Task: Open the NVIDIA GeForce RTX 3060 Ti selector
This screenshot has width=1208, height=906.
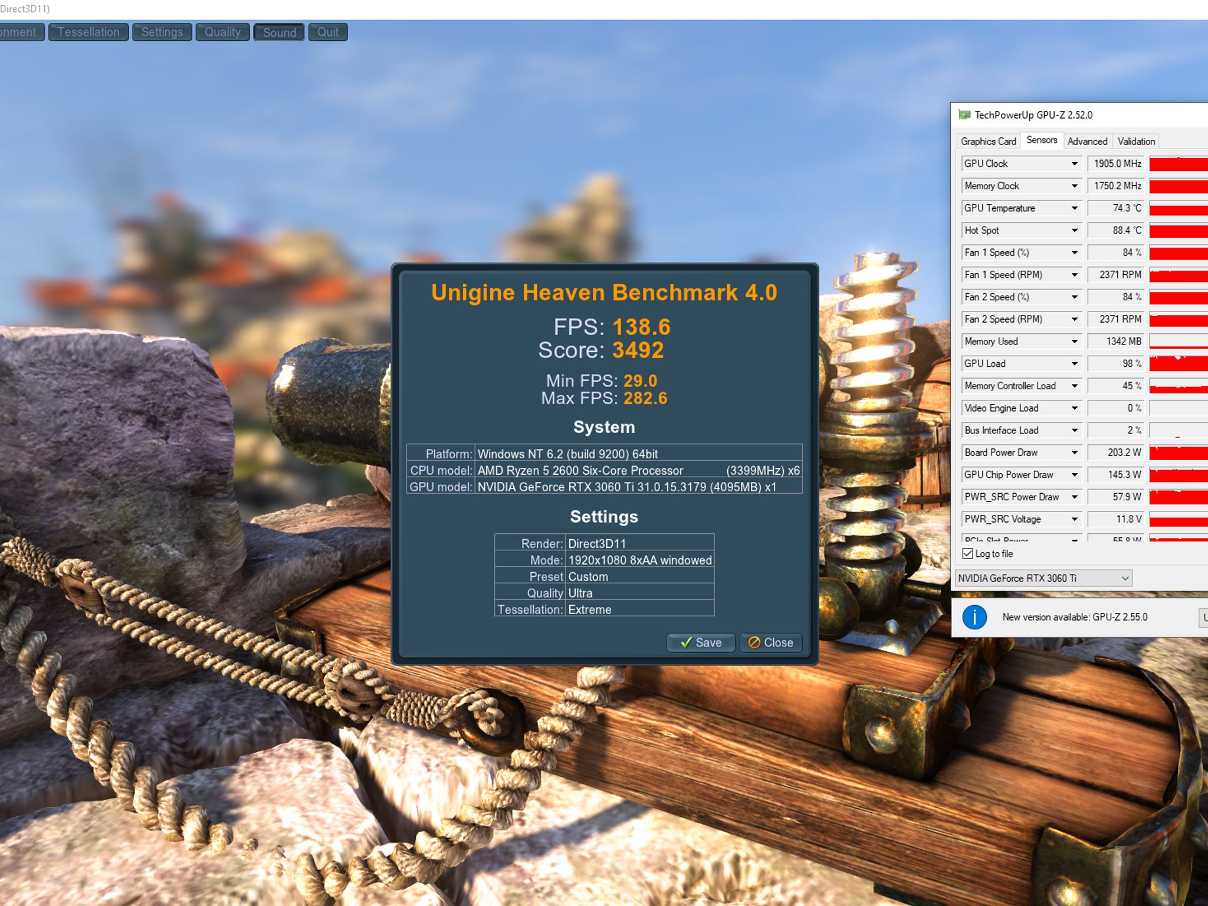Action: point(1043,578)
